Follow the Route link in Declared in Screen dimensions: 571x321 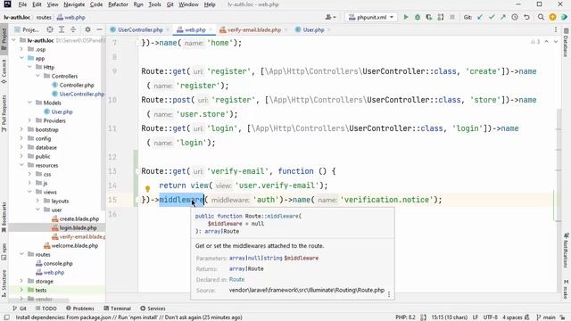point(236,279)
